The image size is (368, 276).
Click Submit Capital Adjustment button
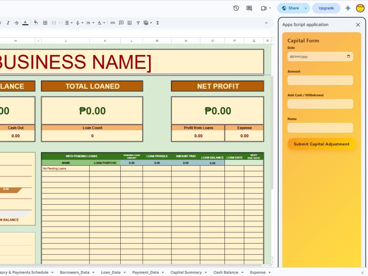click(321, 144)
